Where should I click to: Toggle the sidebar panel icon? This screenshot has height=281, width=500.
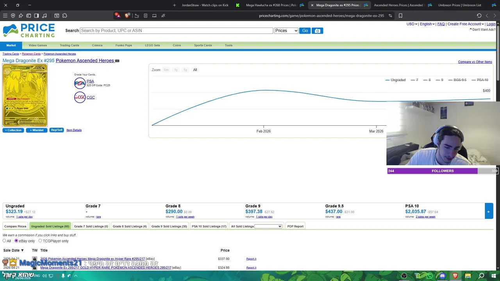pos(36,16)
